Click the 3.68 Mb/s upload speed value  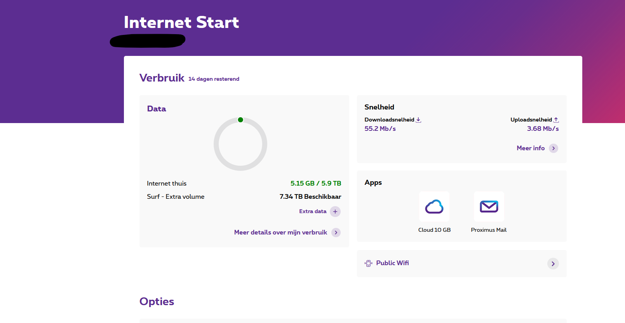pyautogui.click(x=543, y=129)
